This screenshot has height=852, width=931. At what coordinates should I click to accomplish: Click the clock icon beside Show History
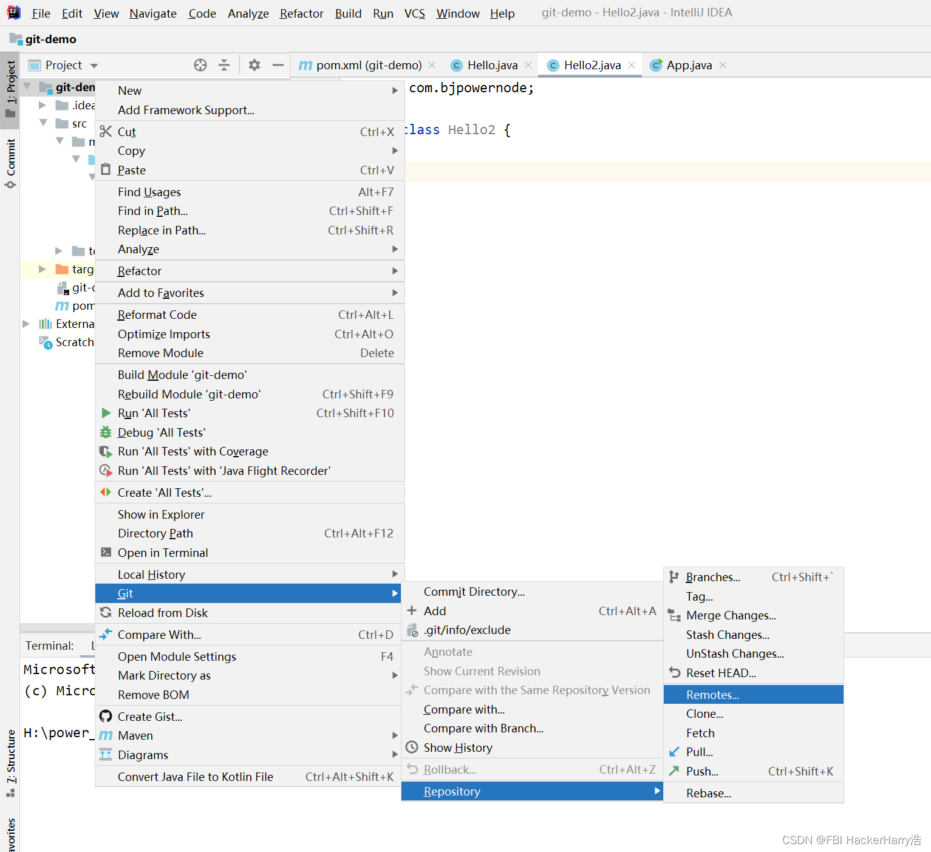[412, 747]
